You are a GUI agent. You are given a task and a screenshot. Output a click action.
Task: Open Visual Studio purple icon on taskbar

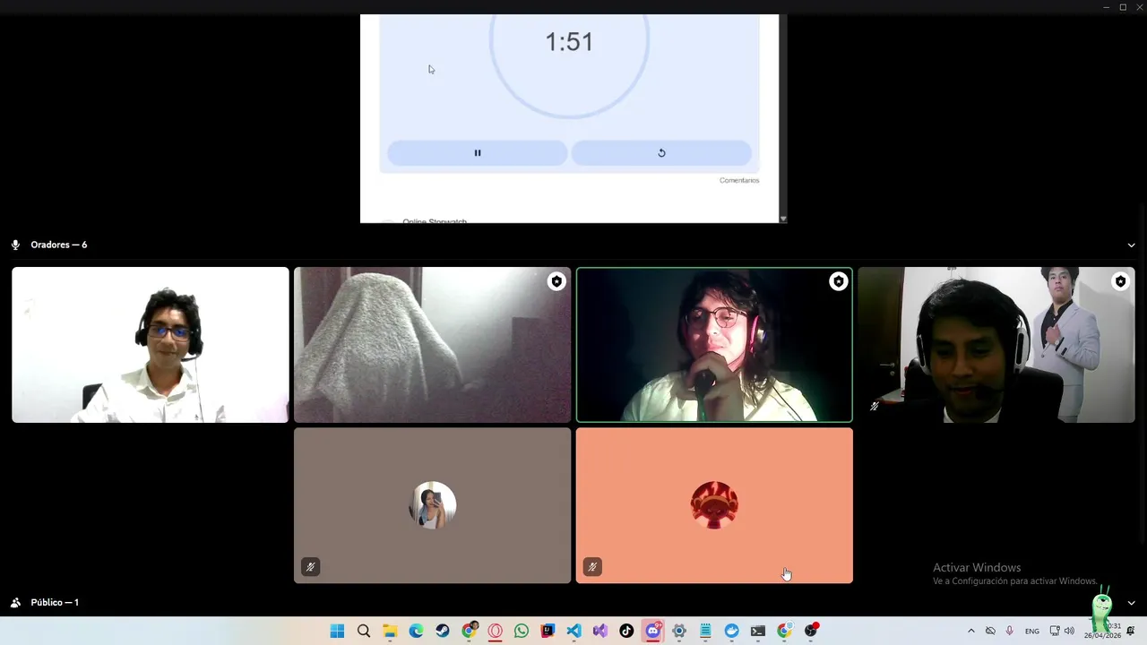pyautogui.click(x=600, y=631)
